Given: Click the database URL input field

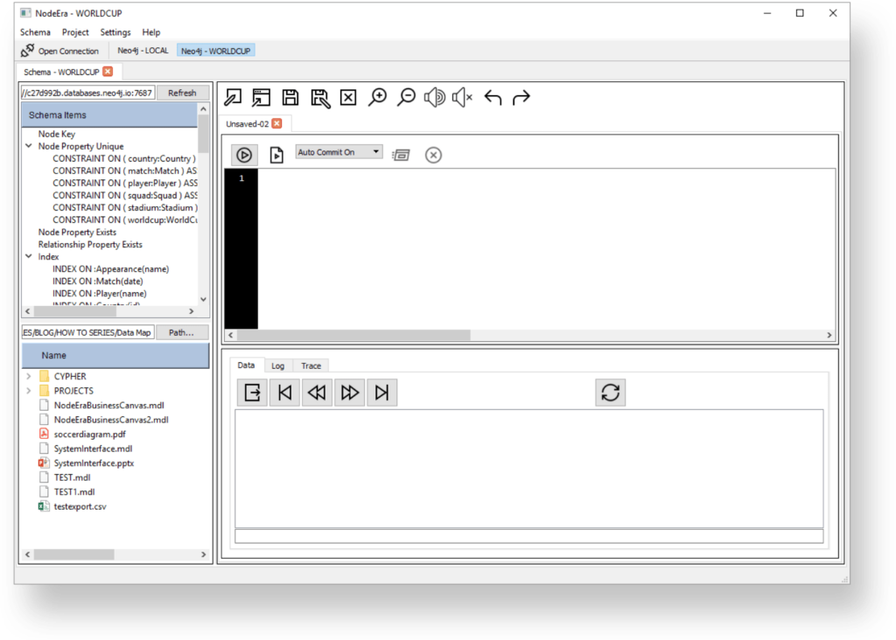Looking at the screenshot, I should click(x=87, y=93).
